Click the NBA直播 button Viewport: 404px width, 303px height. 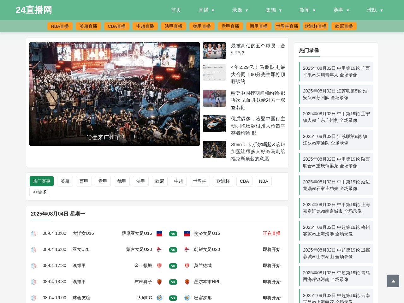(60, 26)
